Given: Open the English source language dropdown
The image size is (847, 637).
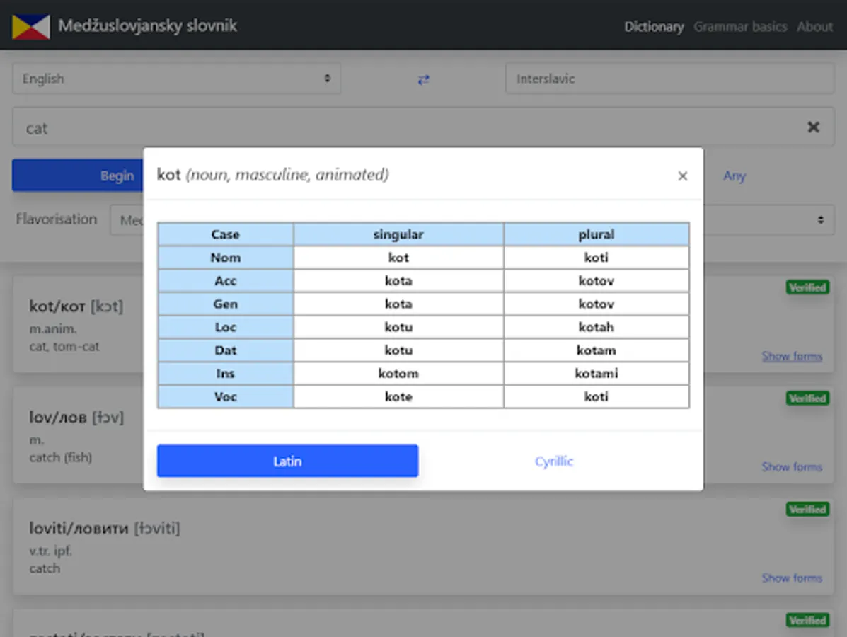Looking at the screenshot, I should (x=177, y=79).
